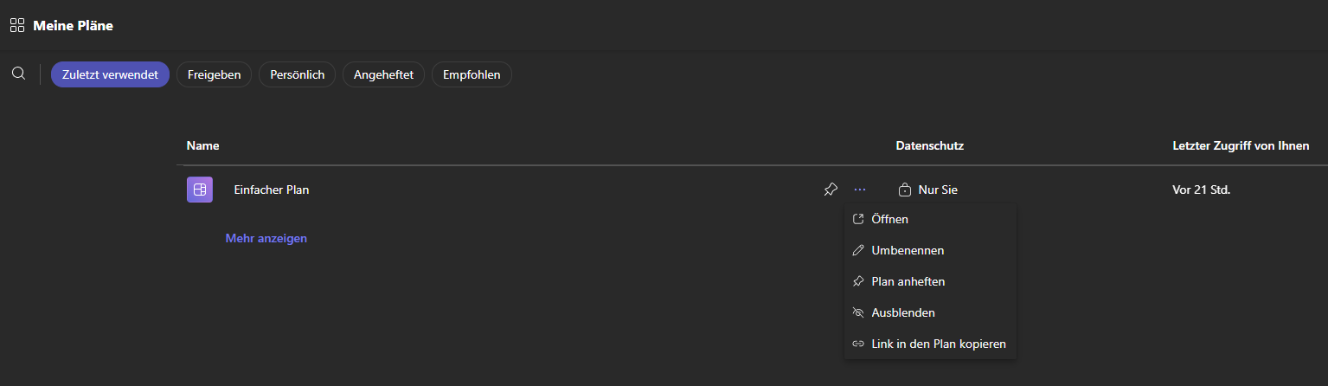Choose Öffnen from the context menu

[x=930, y=219]
